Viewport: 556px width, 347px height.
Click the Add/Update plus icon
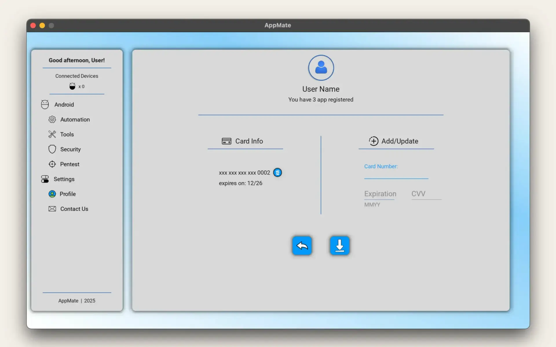[x=374, y=141]
